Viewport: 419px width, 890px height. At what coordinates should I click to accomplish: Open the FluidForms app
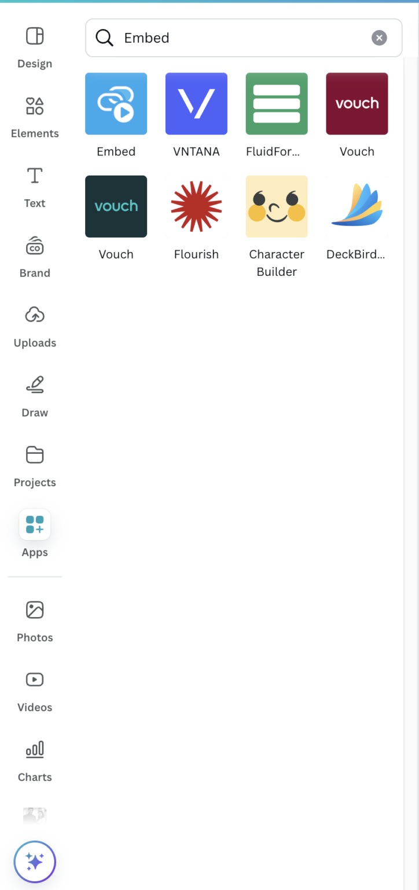[277, 104]
